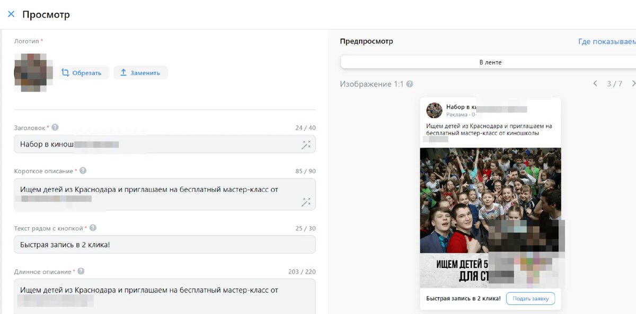The image size is (636, 314).
Task: Go to the previous preview image with the left arrow
Action: [595, 84]
